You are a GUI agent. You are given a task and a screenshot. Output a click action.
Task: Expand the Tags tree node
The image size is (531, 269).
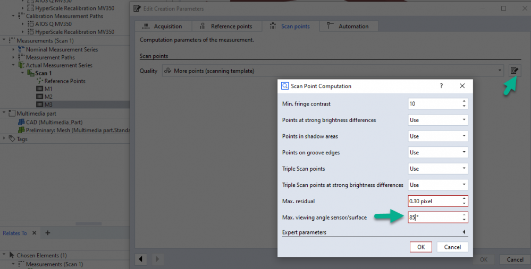(5, 139)
